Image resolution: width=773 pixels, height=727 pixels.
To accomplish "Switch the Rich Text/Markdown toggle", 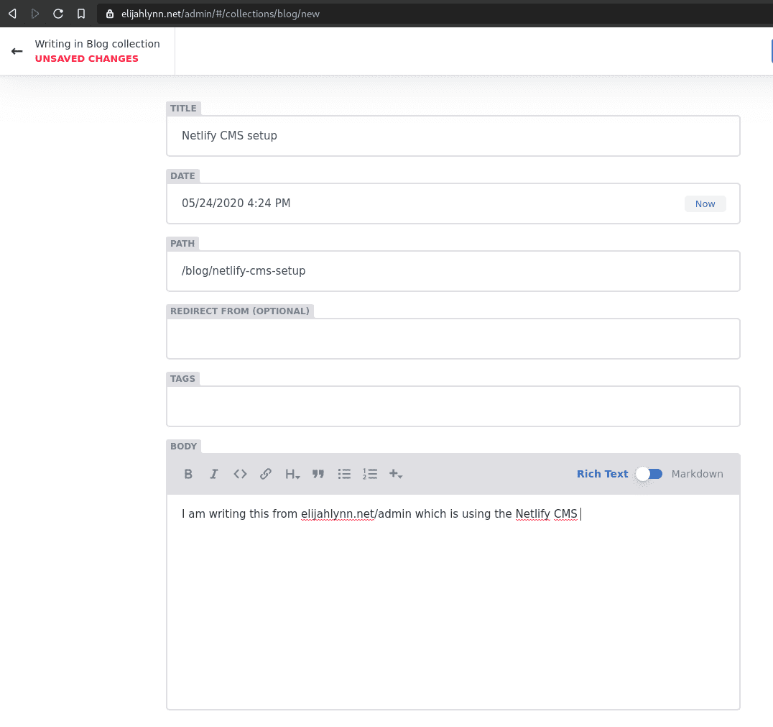I will pyautogui.click(x=649, y=474).
